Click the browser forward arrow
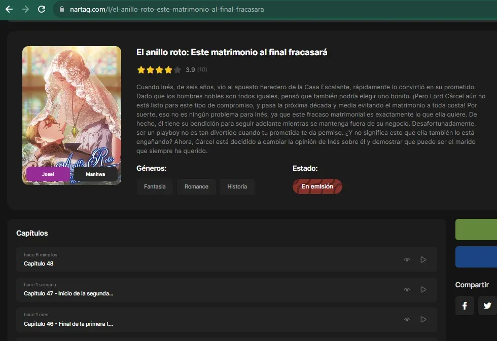Image resolution: width=497 pixels, height=341 pixels. coord(25,9)
